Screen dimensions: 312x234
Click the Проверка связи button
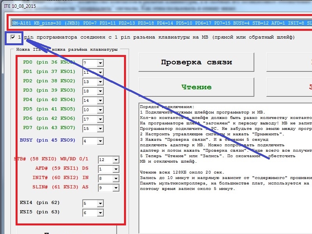[x=197, y=62]
